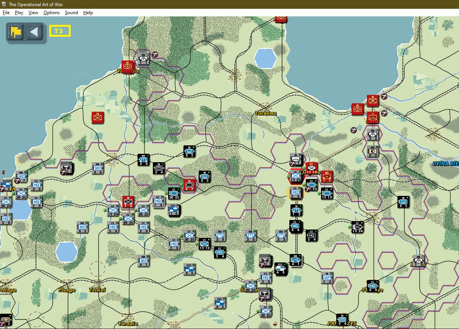Select the grey SEC unit 3 6
The width and height of the screenshot is (459, 329).
point(98,168)
